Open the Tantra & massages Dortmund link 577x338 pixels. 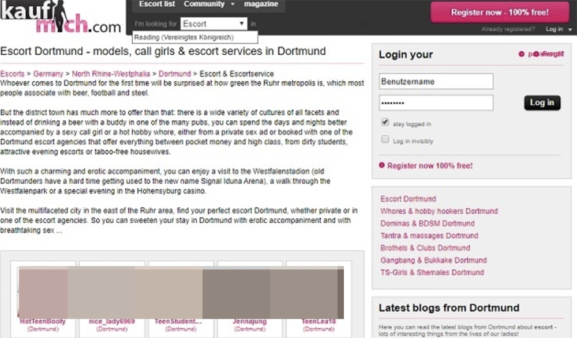click(x=429, y=236)
